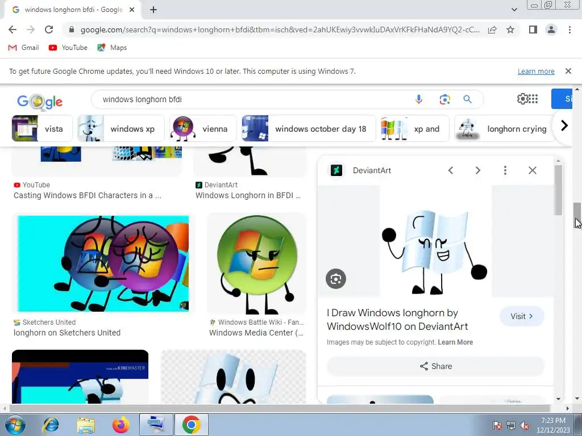Go back to the previous page

(x=13, y=30)
